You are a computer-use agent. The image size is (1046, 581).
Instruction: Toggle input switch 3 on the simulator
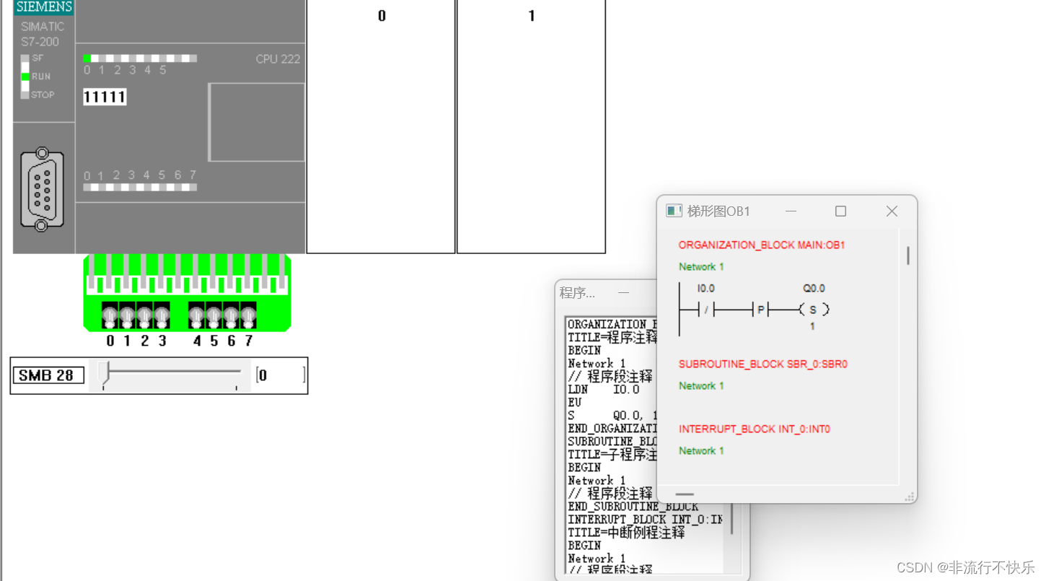(162, 315)
